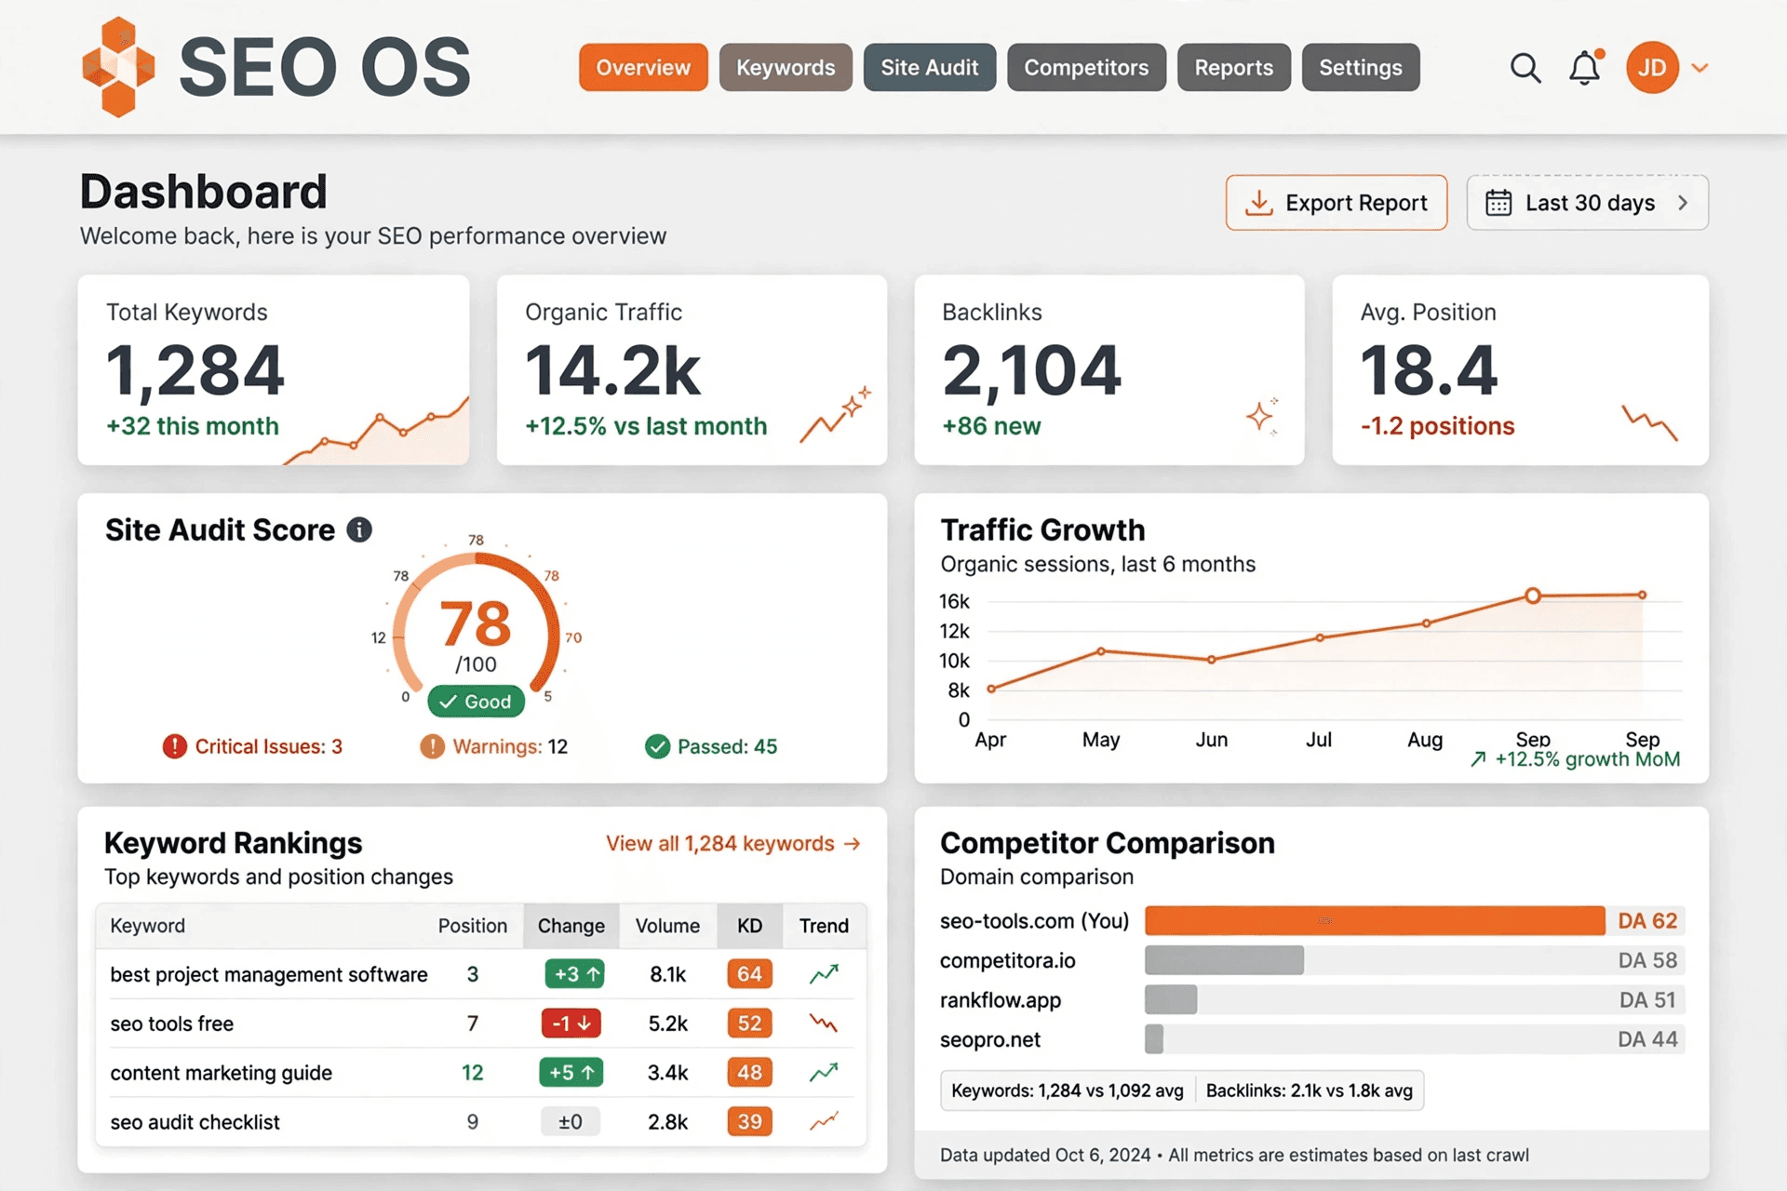Switch to the Overview tab
Screen dimensions: 1787x1191
(x=643, y=67)
